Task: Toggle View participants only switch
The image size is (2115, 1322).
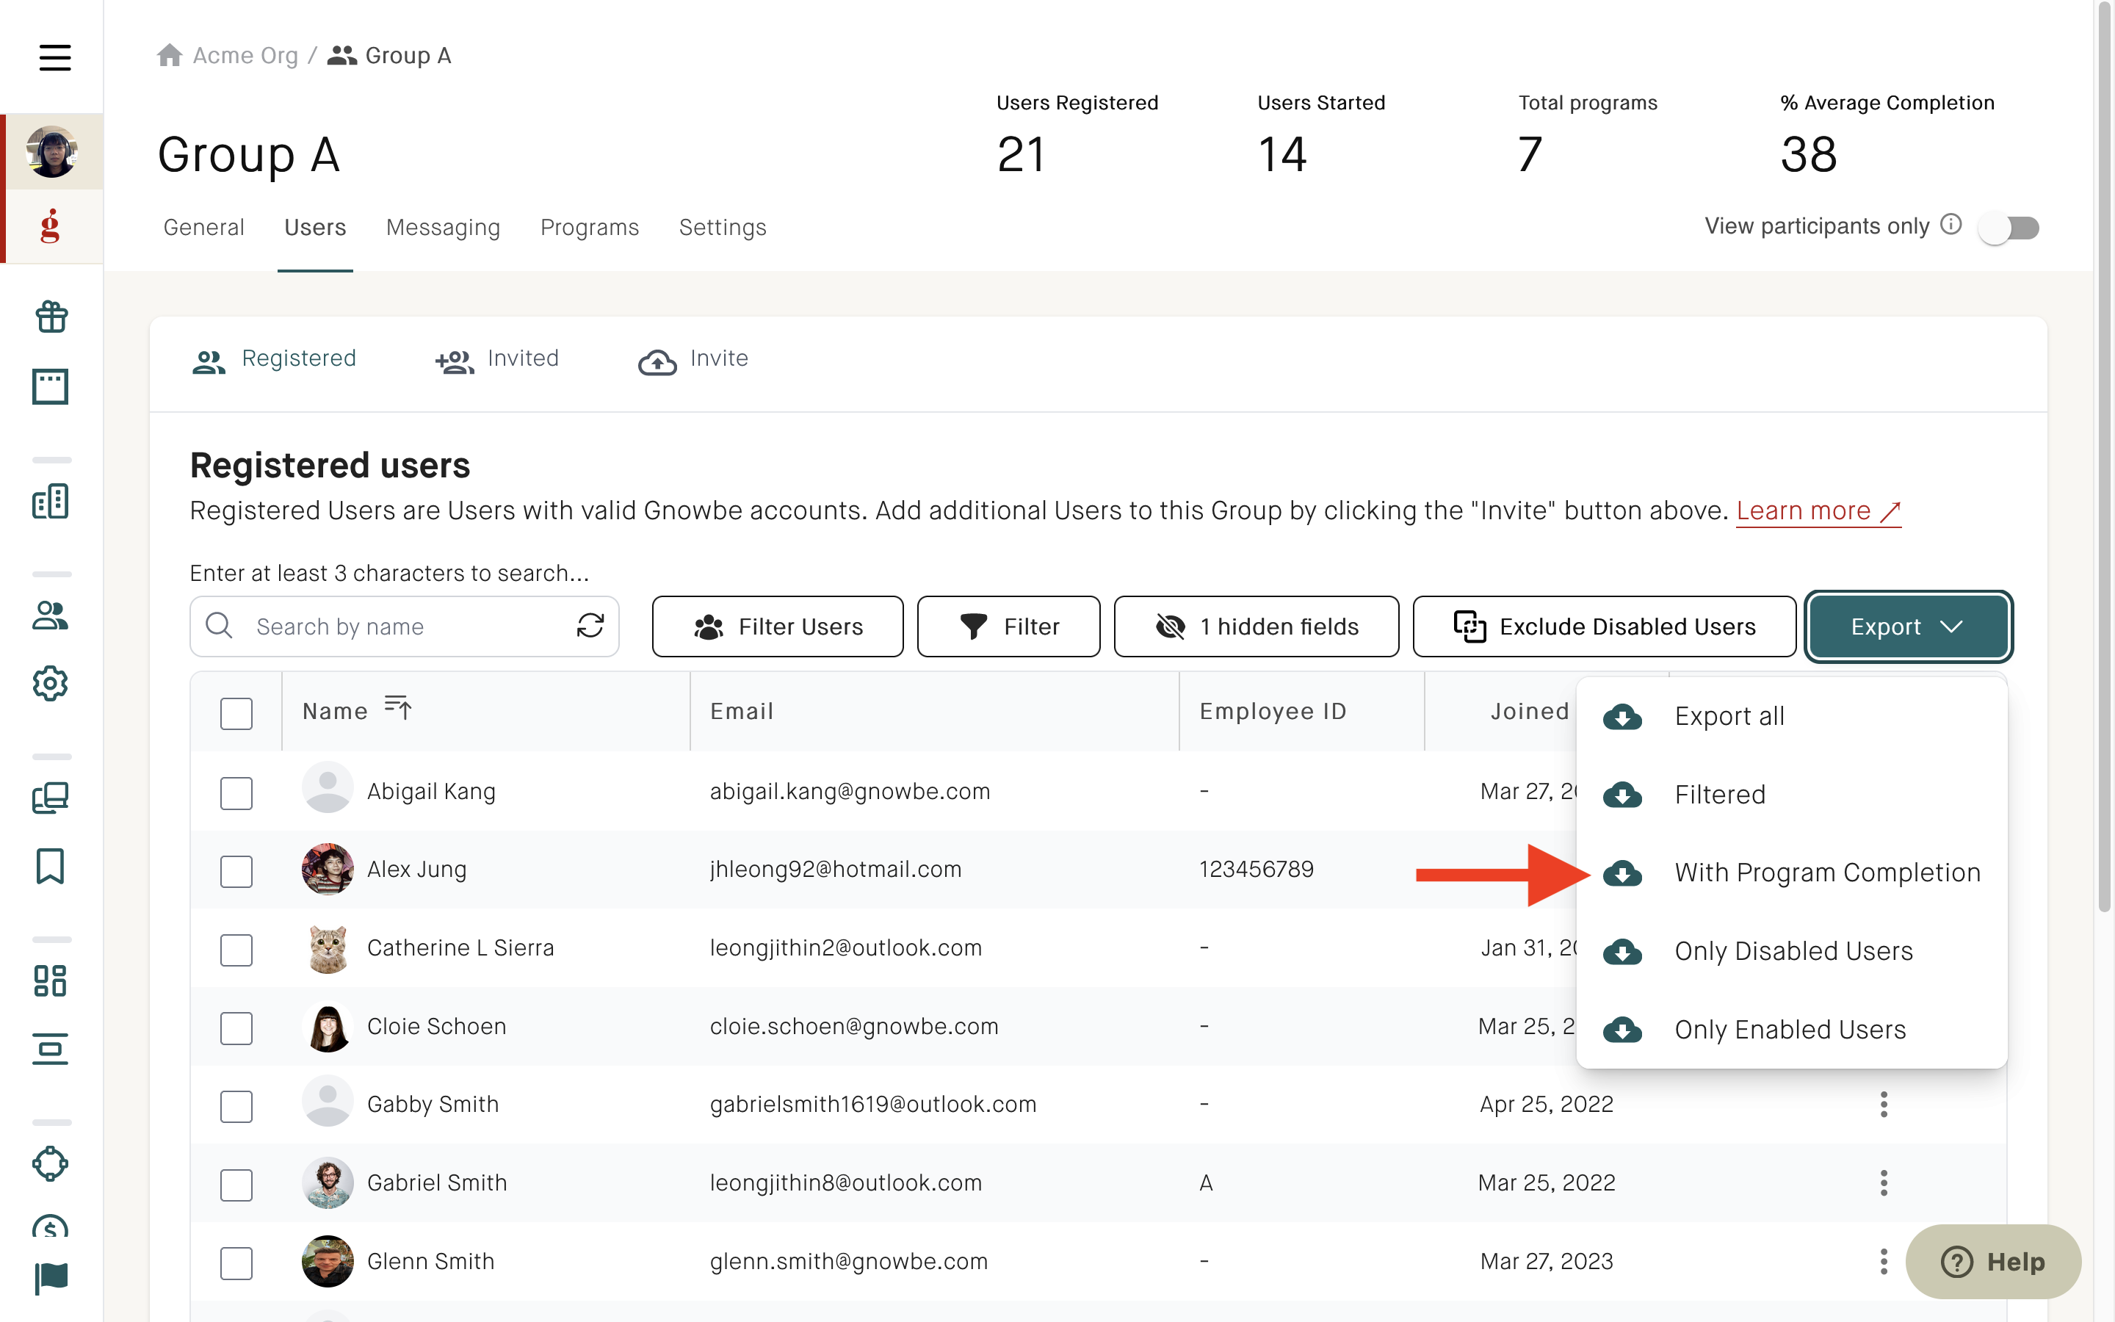Action: (x=2010, y=228)
